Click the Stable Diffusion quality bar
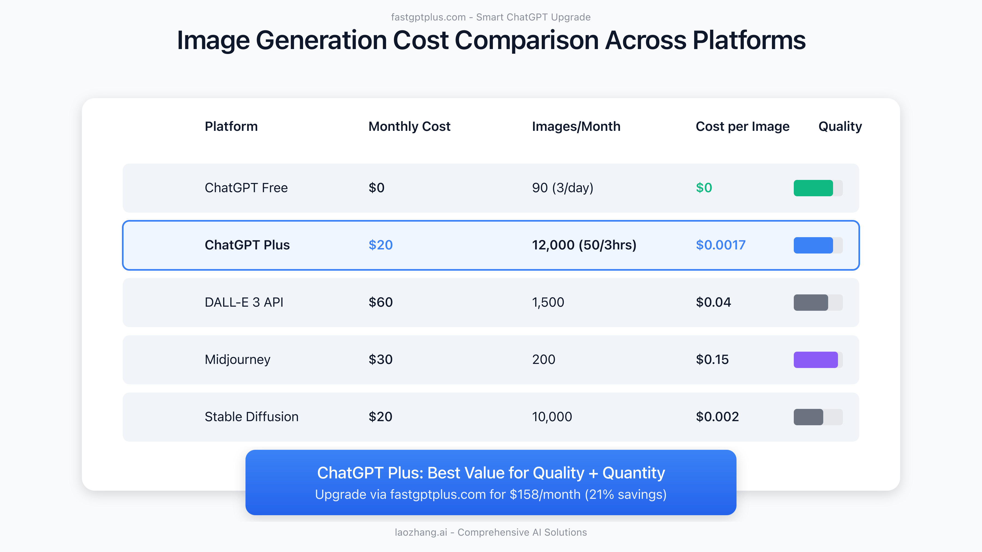This screenshot has width=982, height=552. click(x=818, y=417)
